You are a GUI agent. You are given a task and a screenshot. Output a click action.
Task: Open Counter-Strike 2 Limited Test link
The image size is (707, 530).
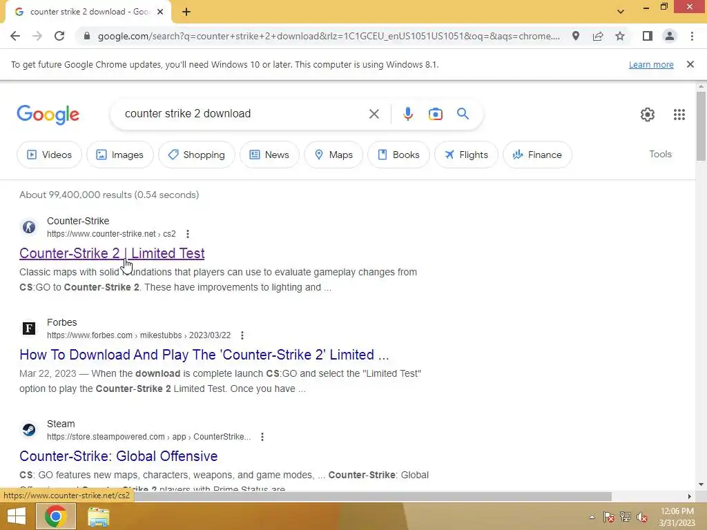112,253
